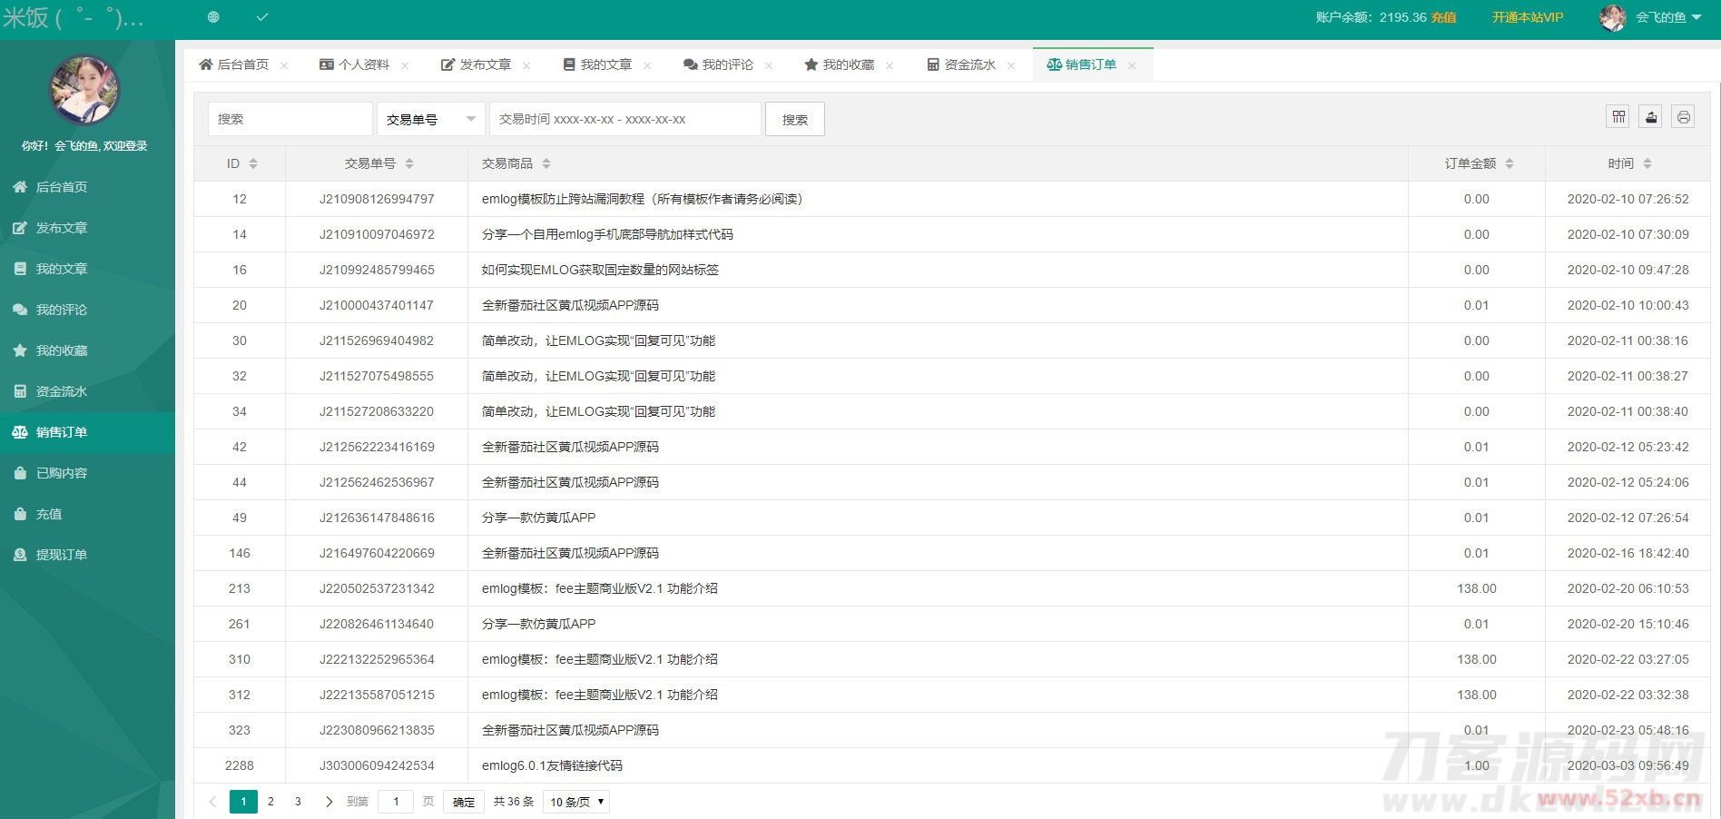Image resolution: width=1721 pixels, height=819 pixels.
Task: Click the checkmark icon in top bar
Action: pos(262,17)
